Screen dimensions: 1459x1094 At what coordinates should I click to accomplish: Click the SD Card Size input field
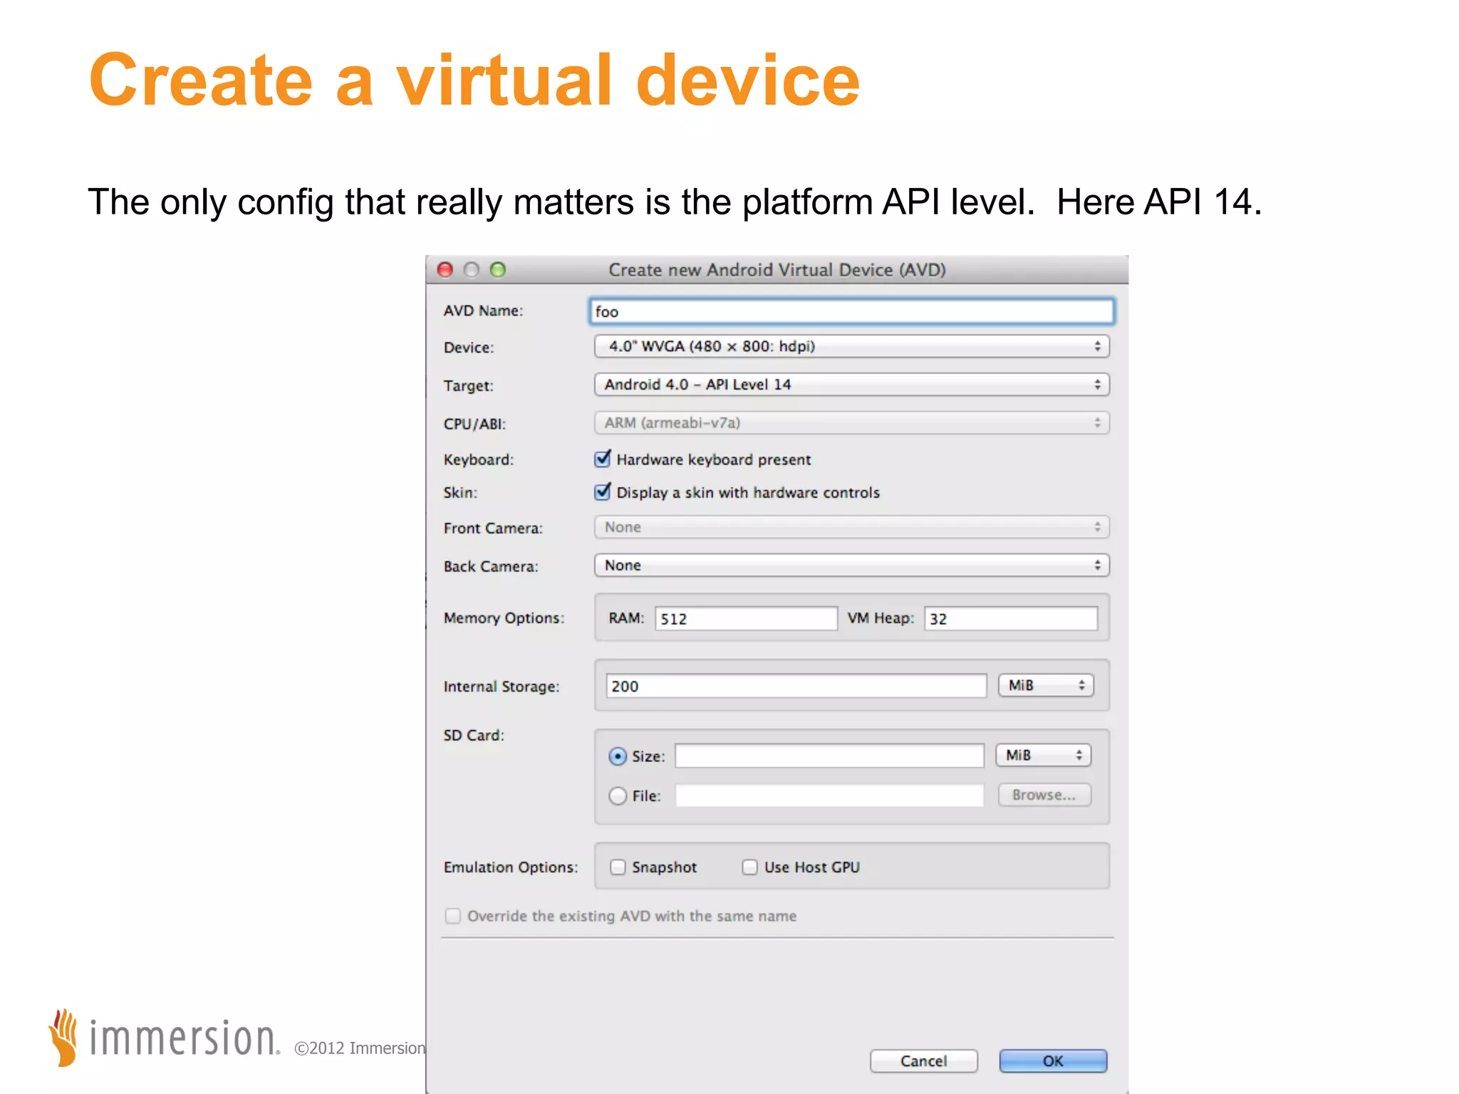tap(829, 756)
